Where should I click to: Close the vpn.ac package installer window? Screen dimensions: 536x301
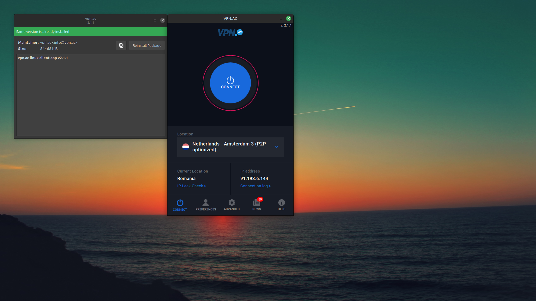coord(163,20)
